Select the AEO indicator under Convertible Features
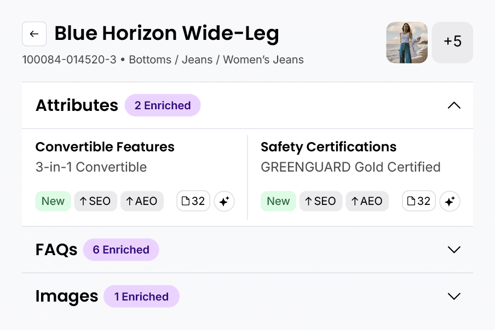 point(142,201)
